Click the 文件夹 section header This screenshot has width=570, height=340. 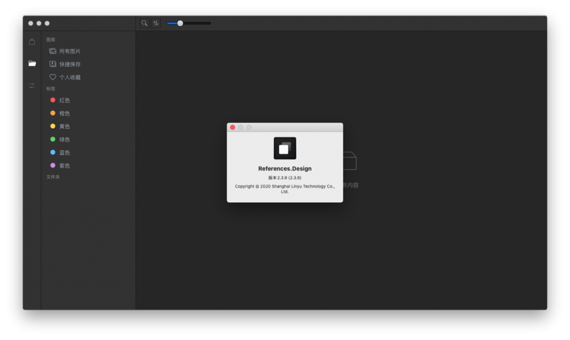(53, 177)
